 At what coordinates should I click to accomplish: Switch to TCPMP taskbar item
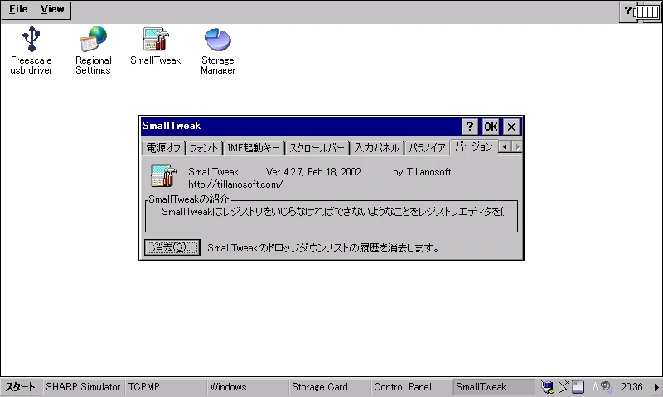tap(166, 387)
